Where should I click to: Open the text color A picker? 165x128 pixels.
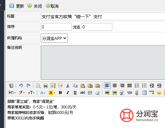coord(43,93)
